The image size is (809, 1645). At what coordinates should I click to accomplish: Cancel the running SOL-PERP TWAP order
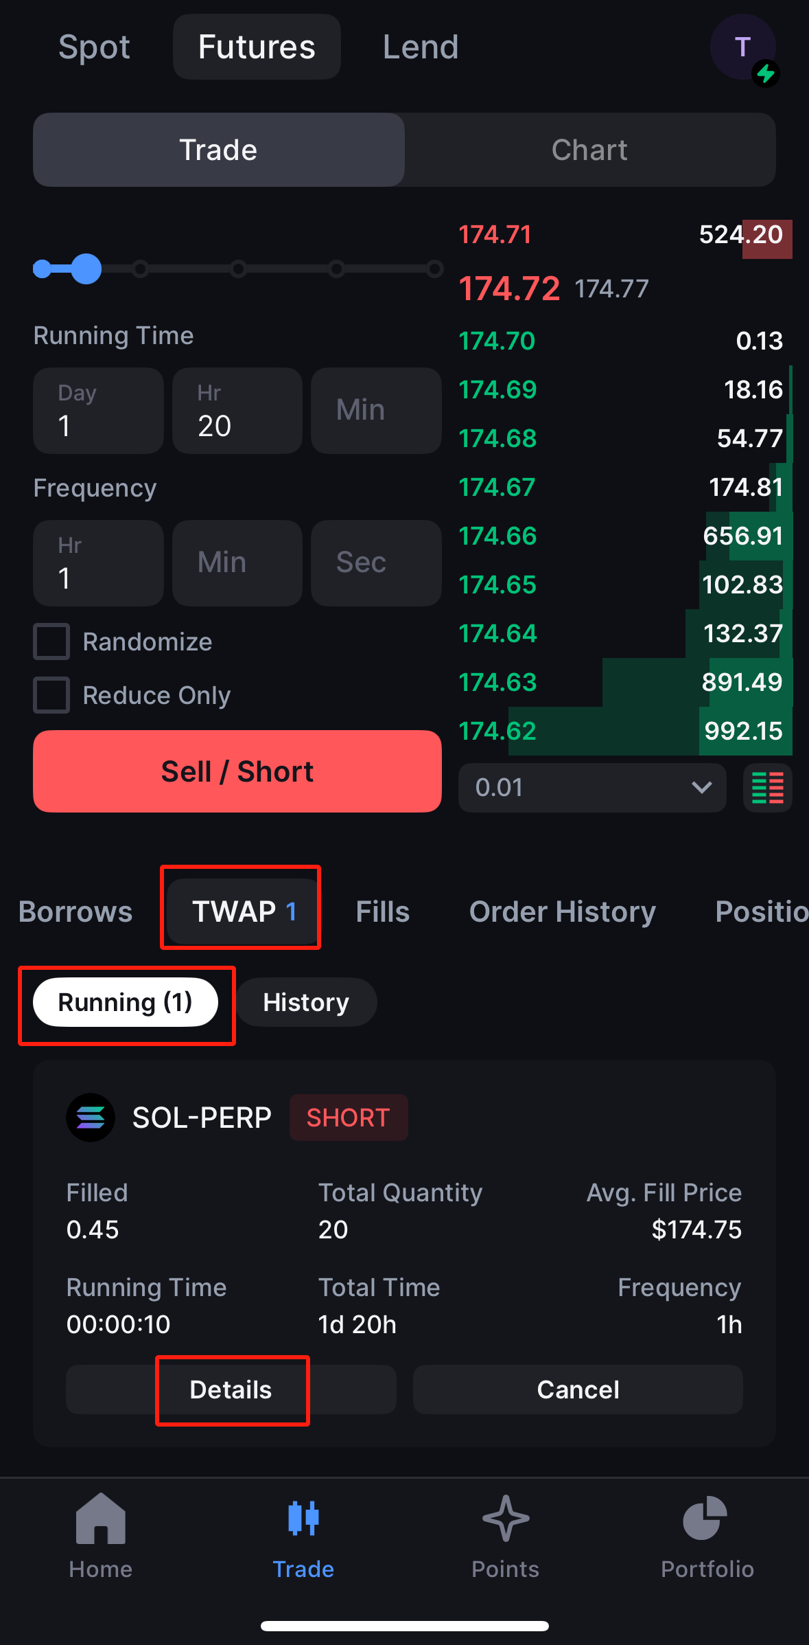tap(578, 1389)
